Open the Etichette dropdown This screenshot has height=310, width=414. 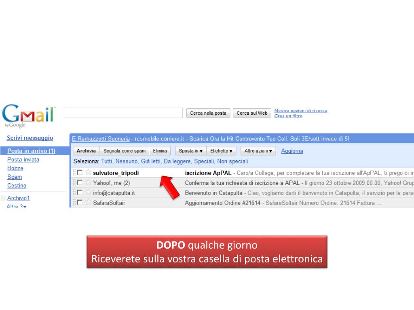click(x=221, y=151)
